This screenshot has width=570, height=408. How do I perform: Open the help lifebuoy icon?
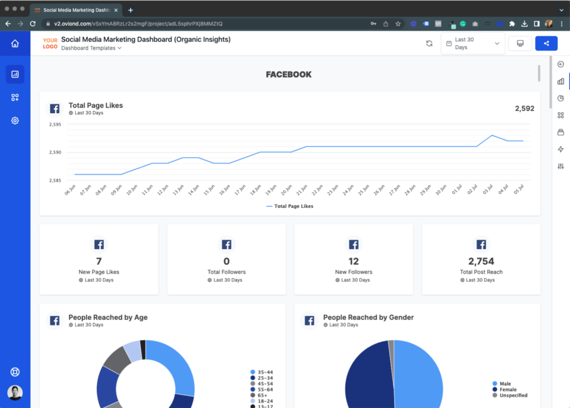tap(15, 372)
